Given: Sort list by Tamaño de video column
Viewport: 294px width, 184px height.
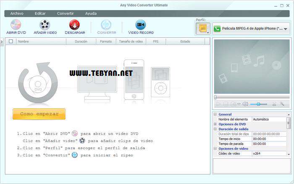Looking at the screenshot, I should point(131,41).
